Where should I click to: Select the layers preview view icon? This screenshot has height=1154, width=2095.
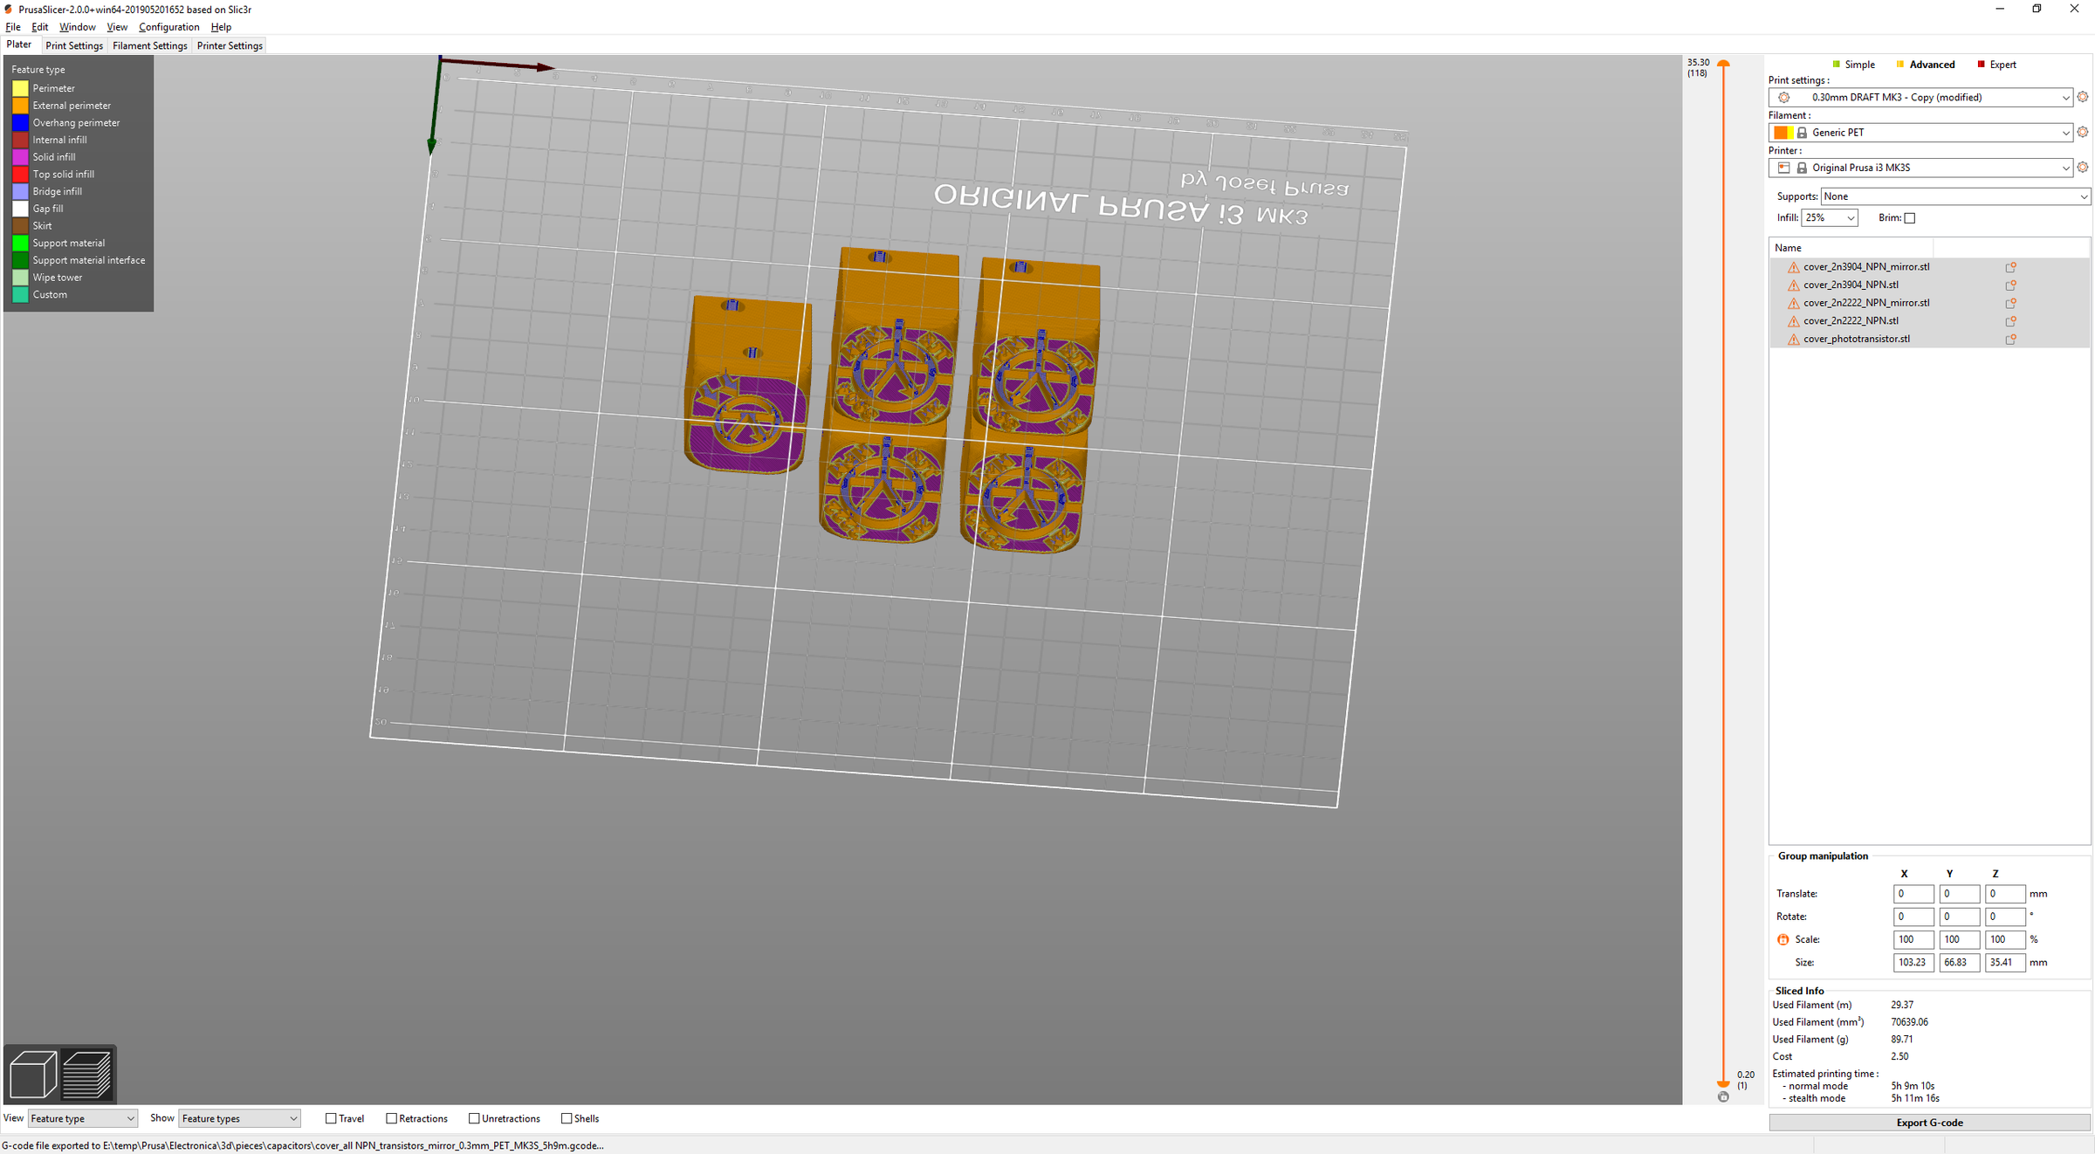coord(87,1074)
